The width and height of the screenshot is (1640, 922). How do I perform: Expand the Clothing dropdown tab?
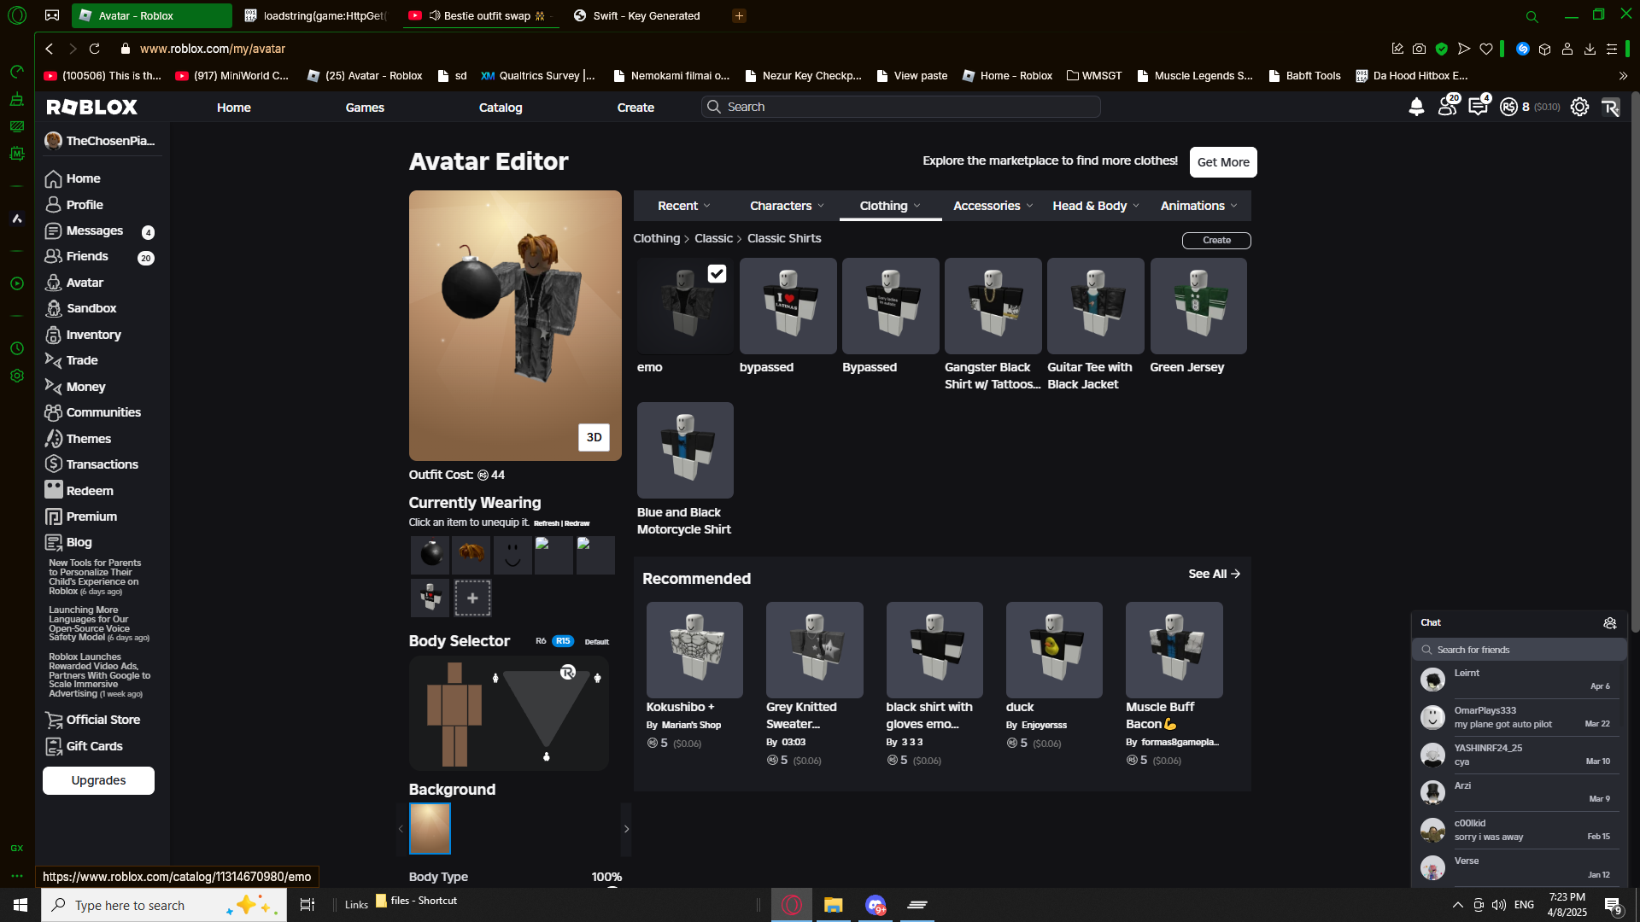click(890, 206)
